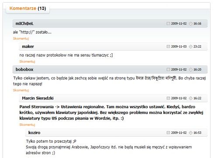Click the comment text 'ale "http://" zostało...'
Viewport: 214px width, 158px height.
click(x=32, y=32)
